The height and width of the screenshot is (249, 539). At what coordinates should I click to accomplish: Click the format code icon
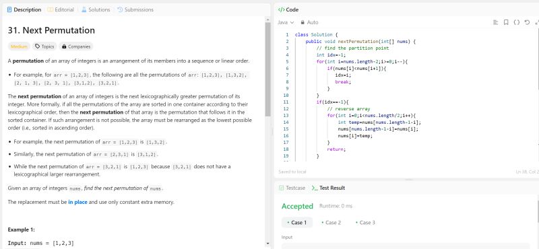point(495,22)
